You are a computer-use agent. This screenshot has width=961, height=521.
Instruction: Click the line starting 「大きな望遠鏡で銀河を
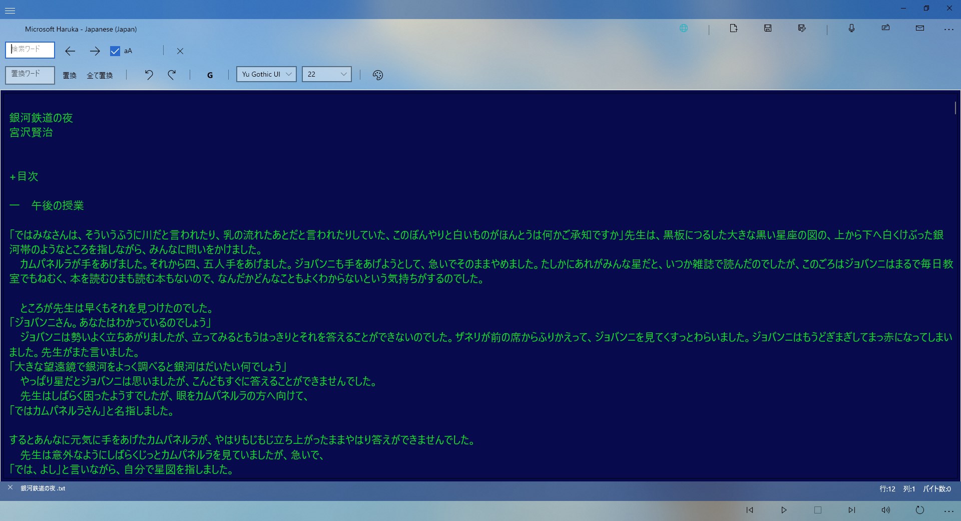coord(148,367)
